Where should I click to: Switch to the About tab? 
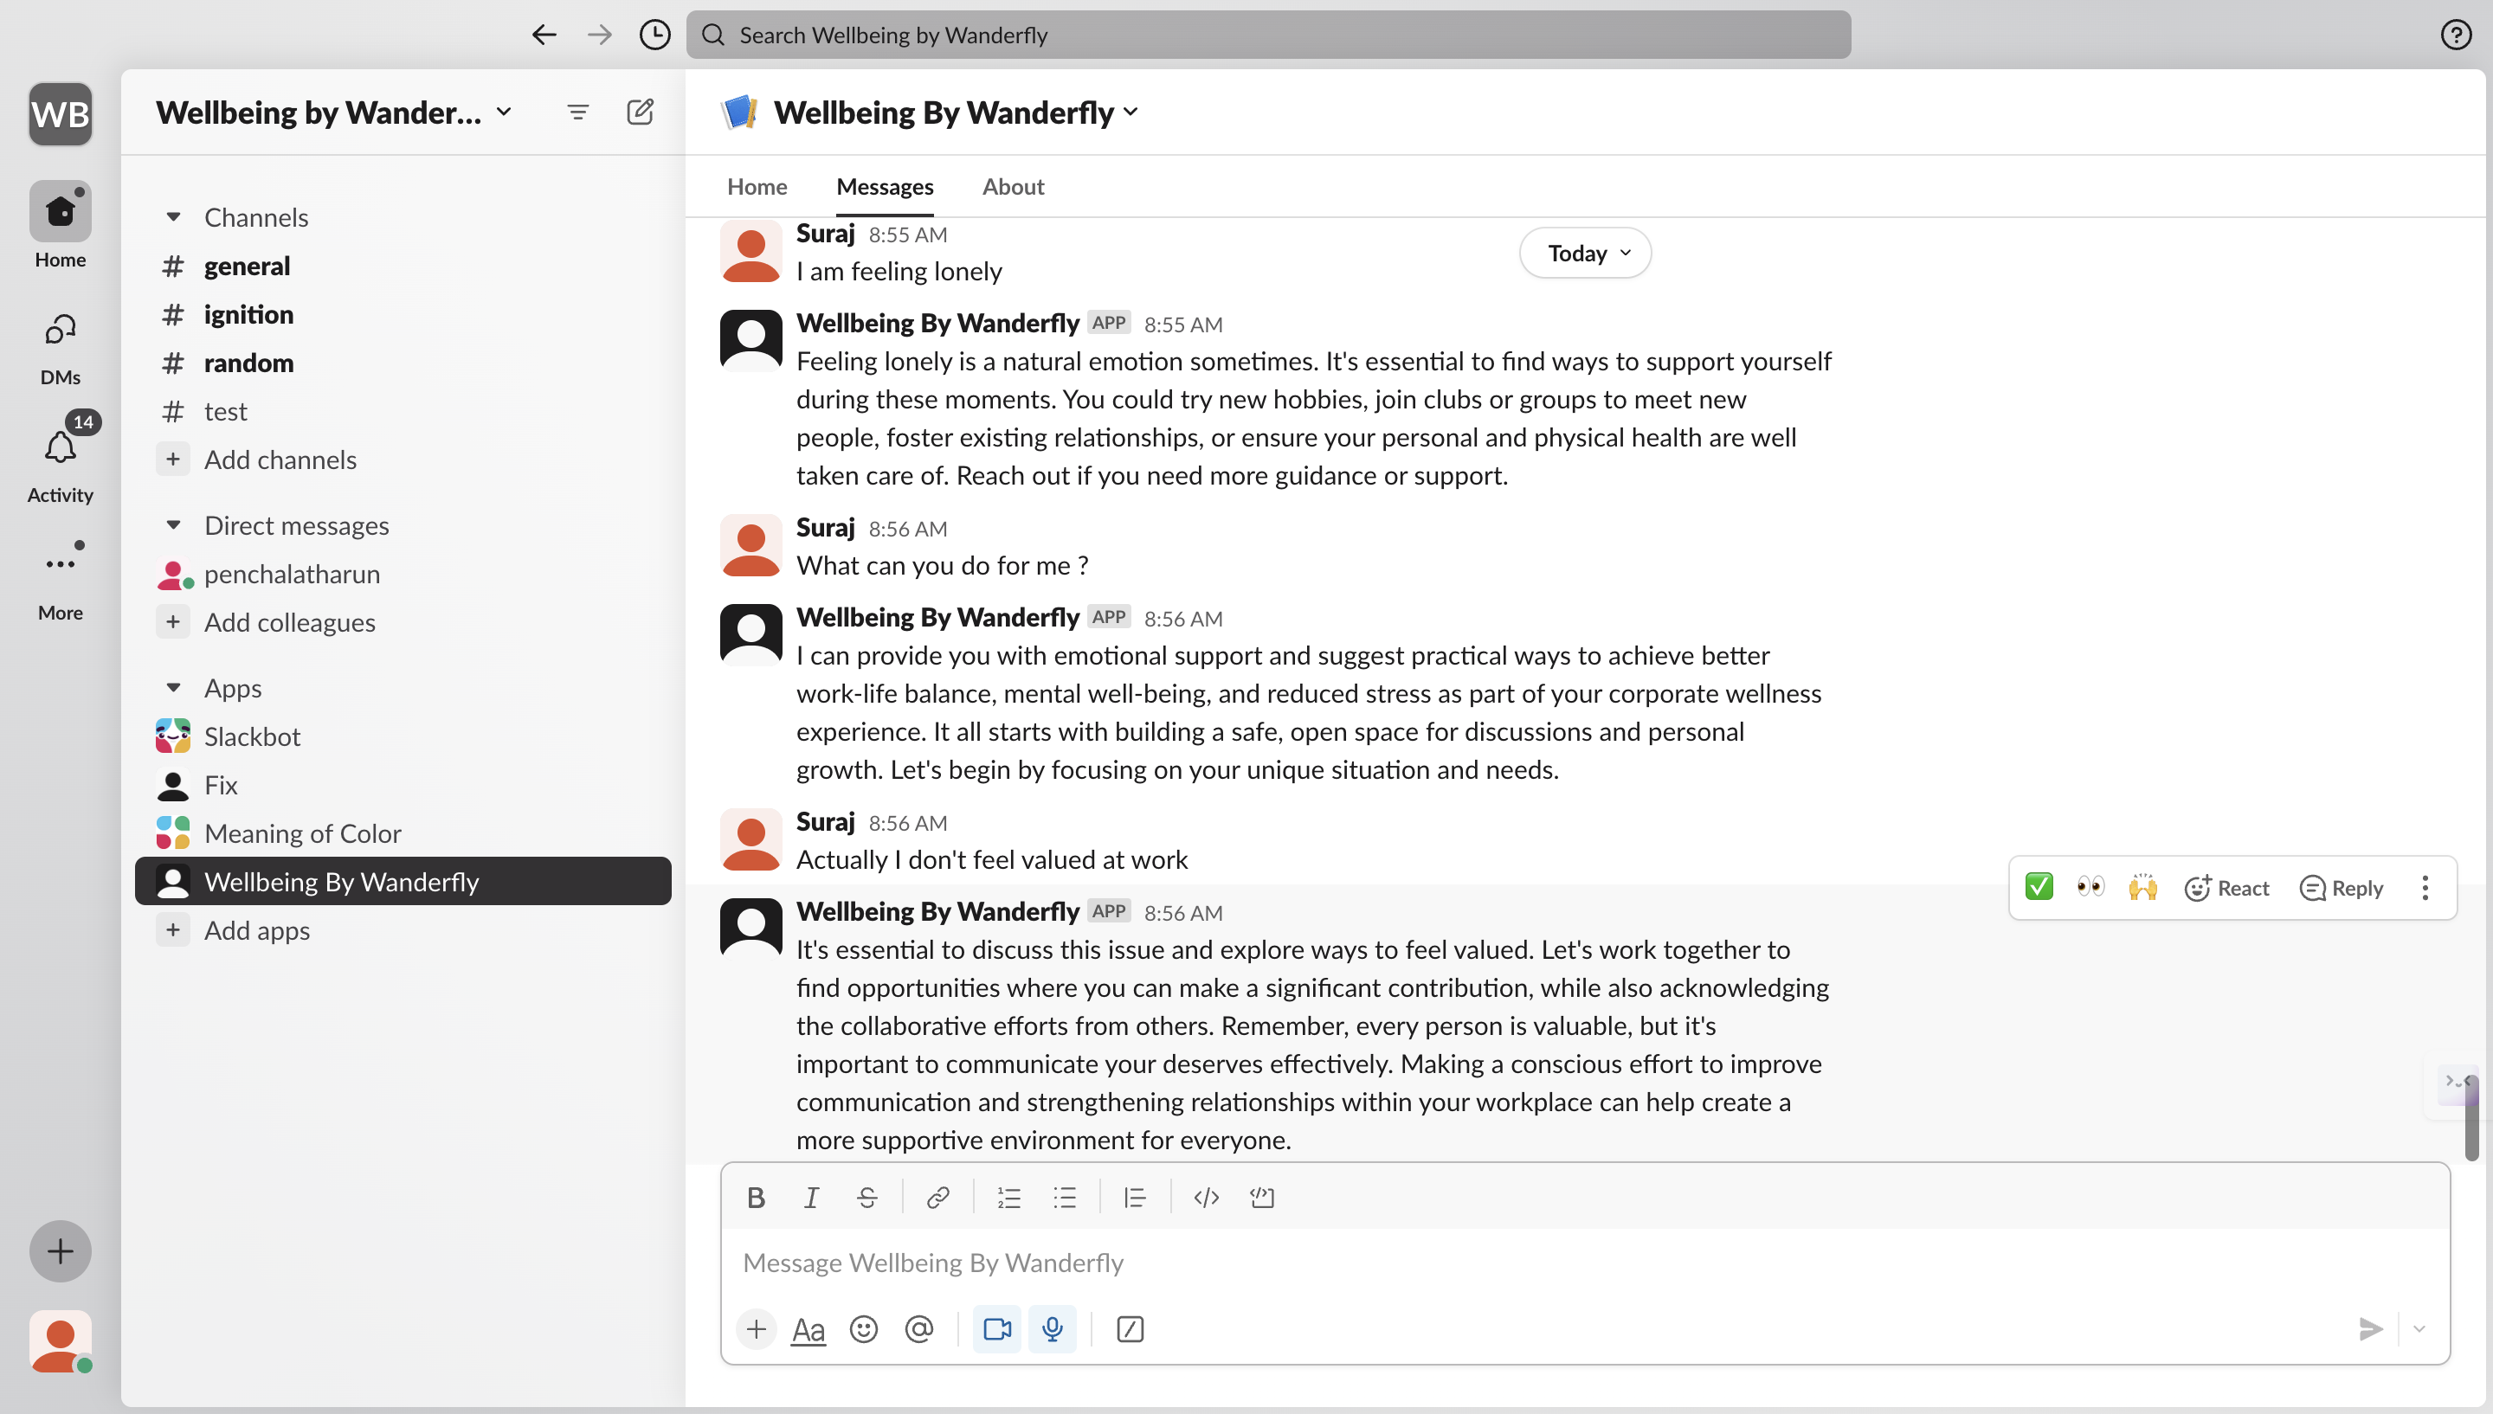[1012, 186]
